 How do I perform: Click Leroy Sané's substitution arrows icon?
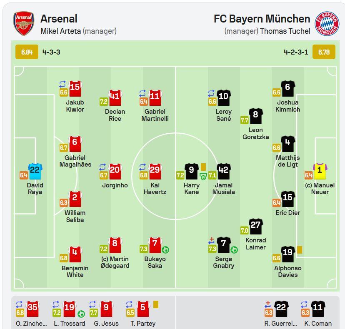(x=211, y=93)
